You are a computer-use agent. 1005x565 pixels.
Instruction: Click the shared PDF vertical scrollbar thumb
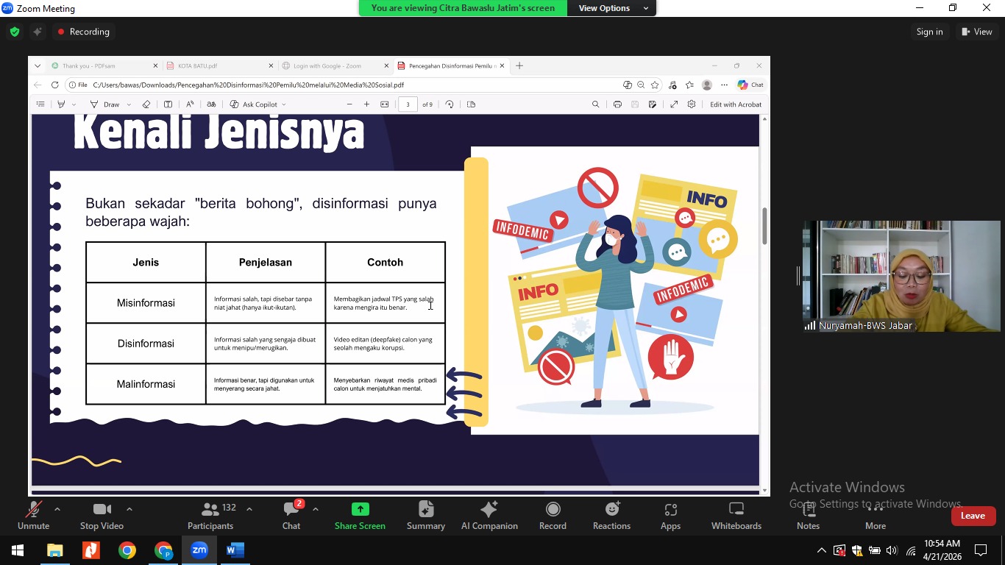[x=764, y=226]
